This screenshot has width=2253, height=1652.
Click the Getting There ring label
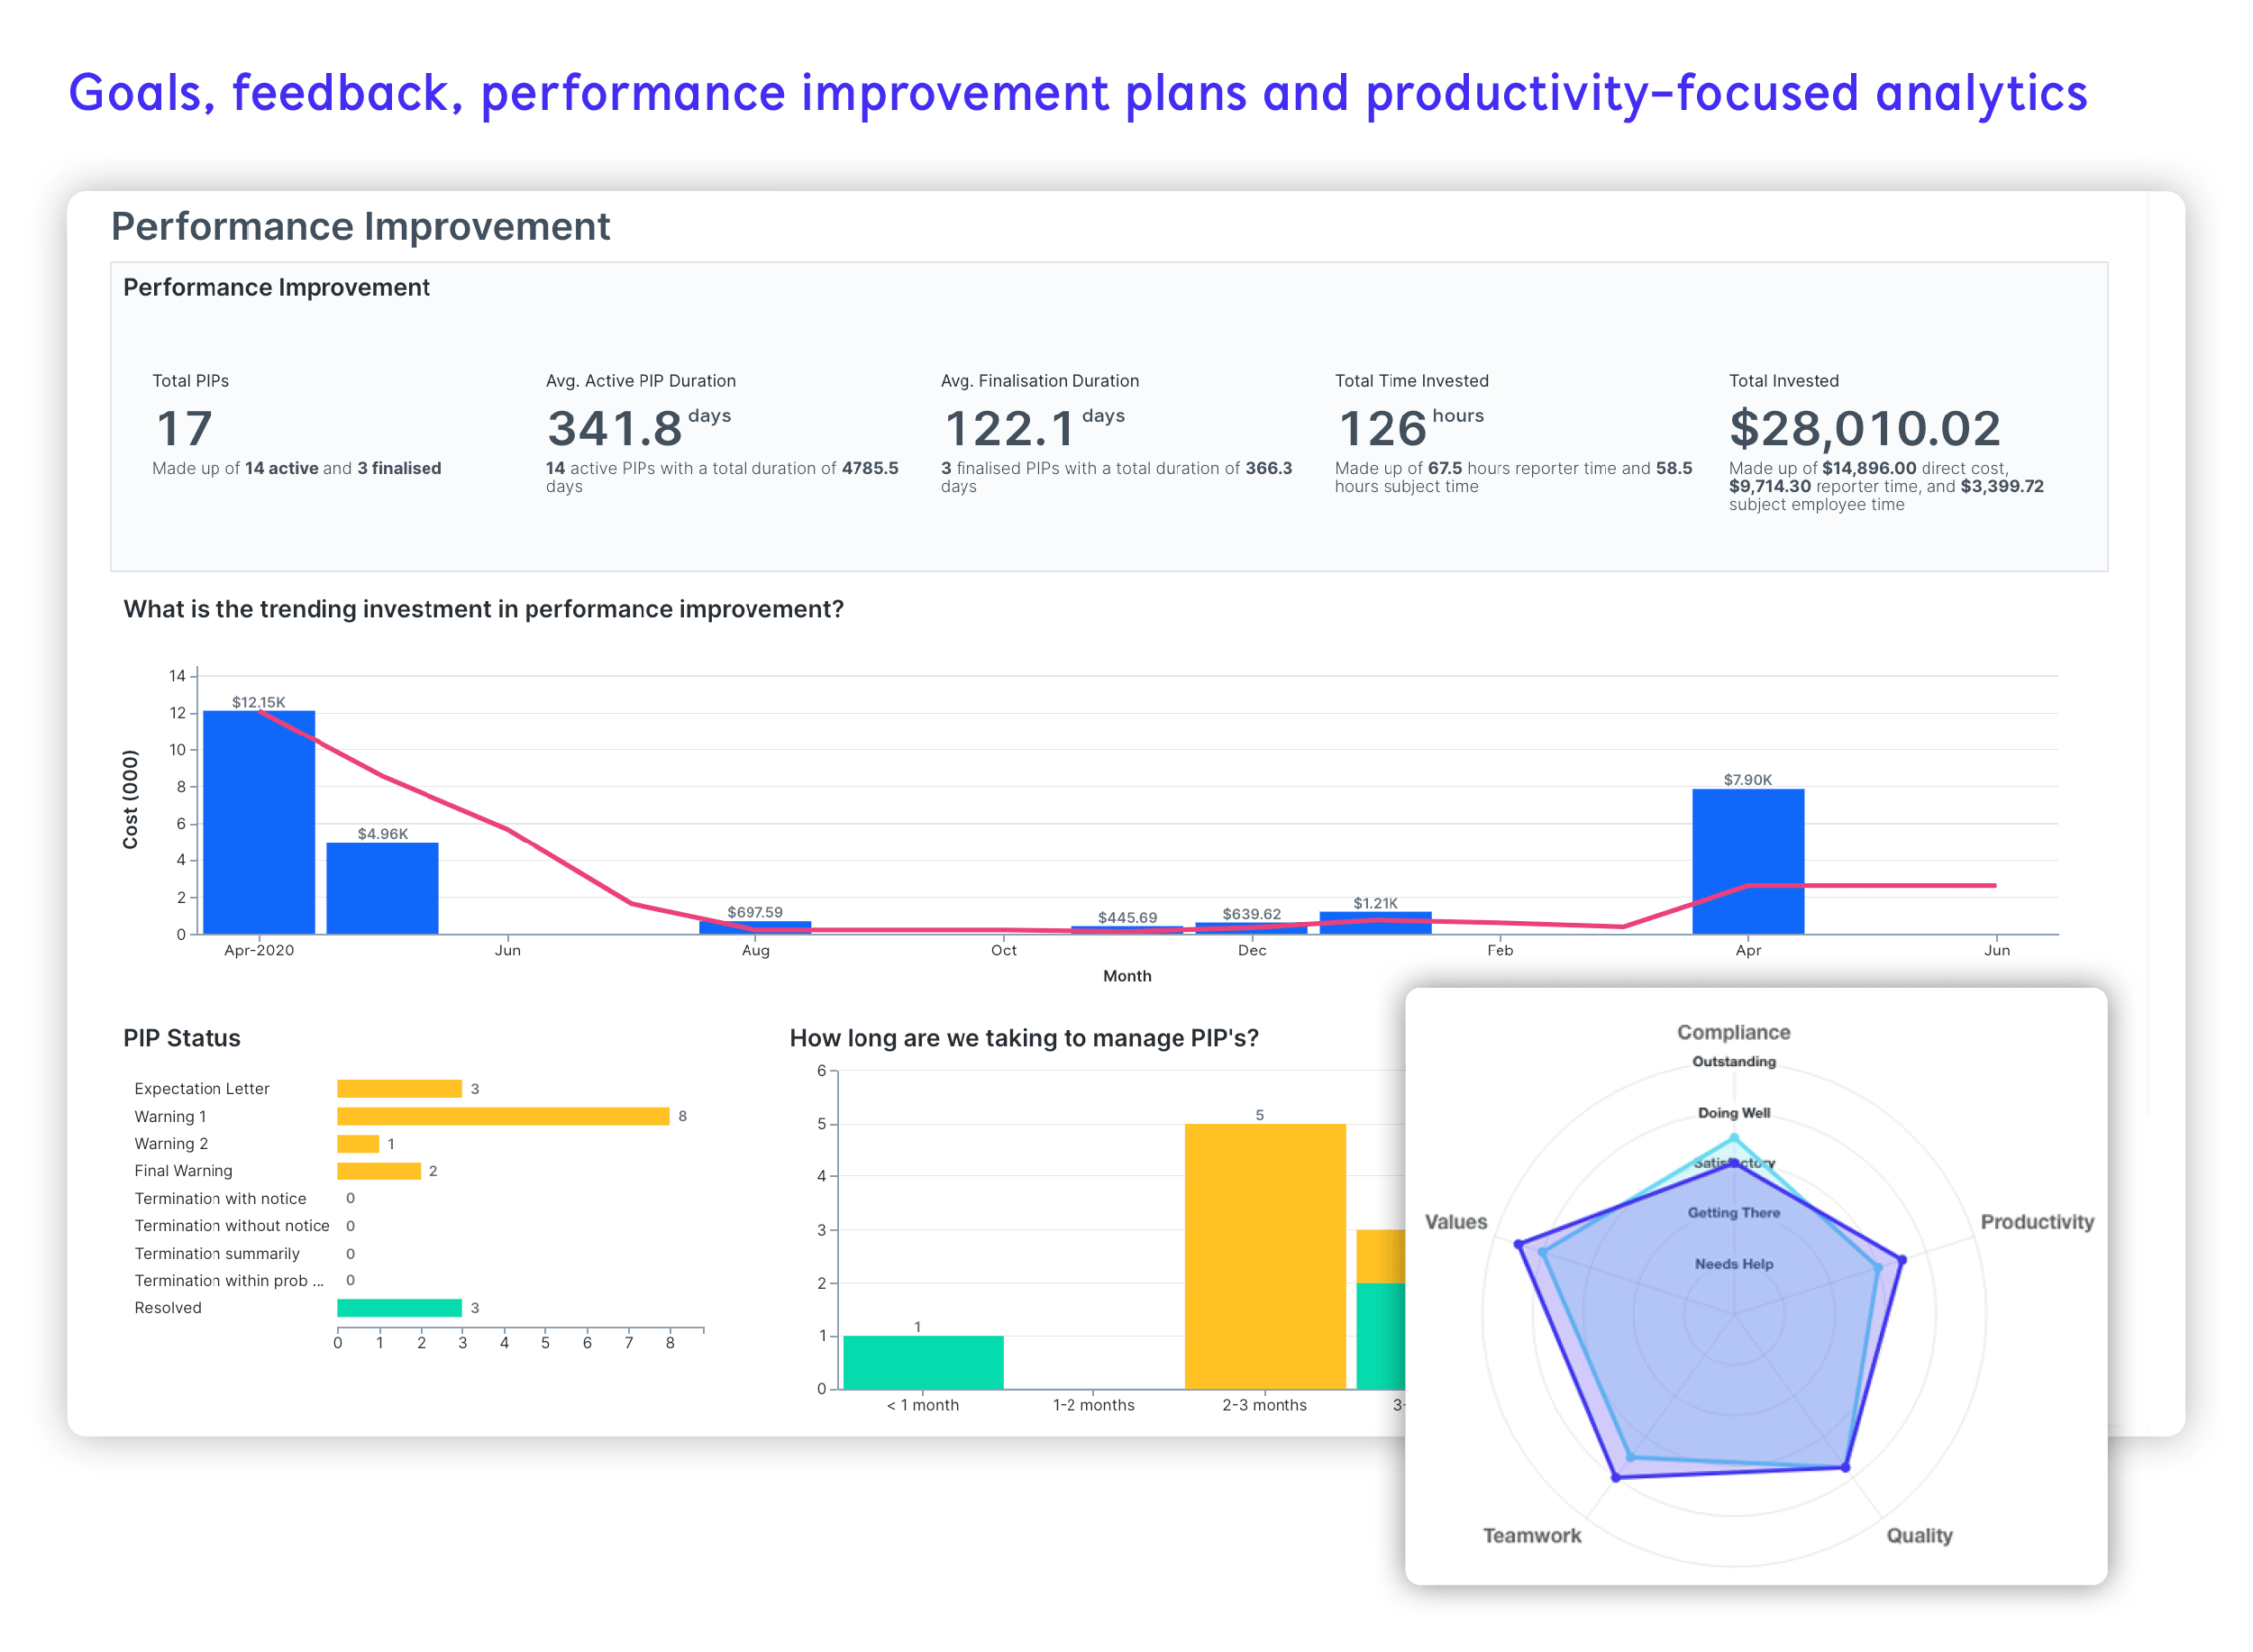click(x=1733, y=1213)
